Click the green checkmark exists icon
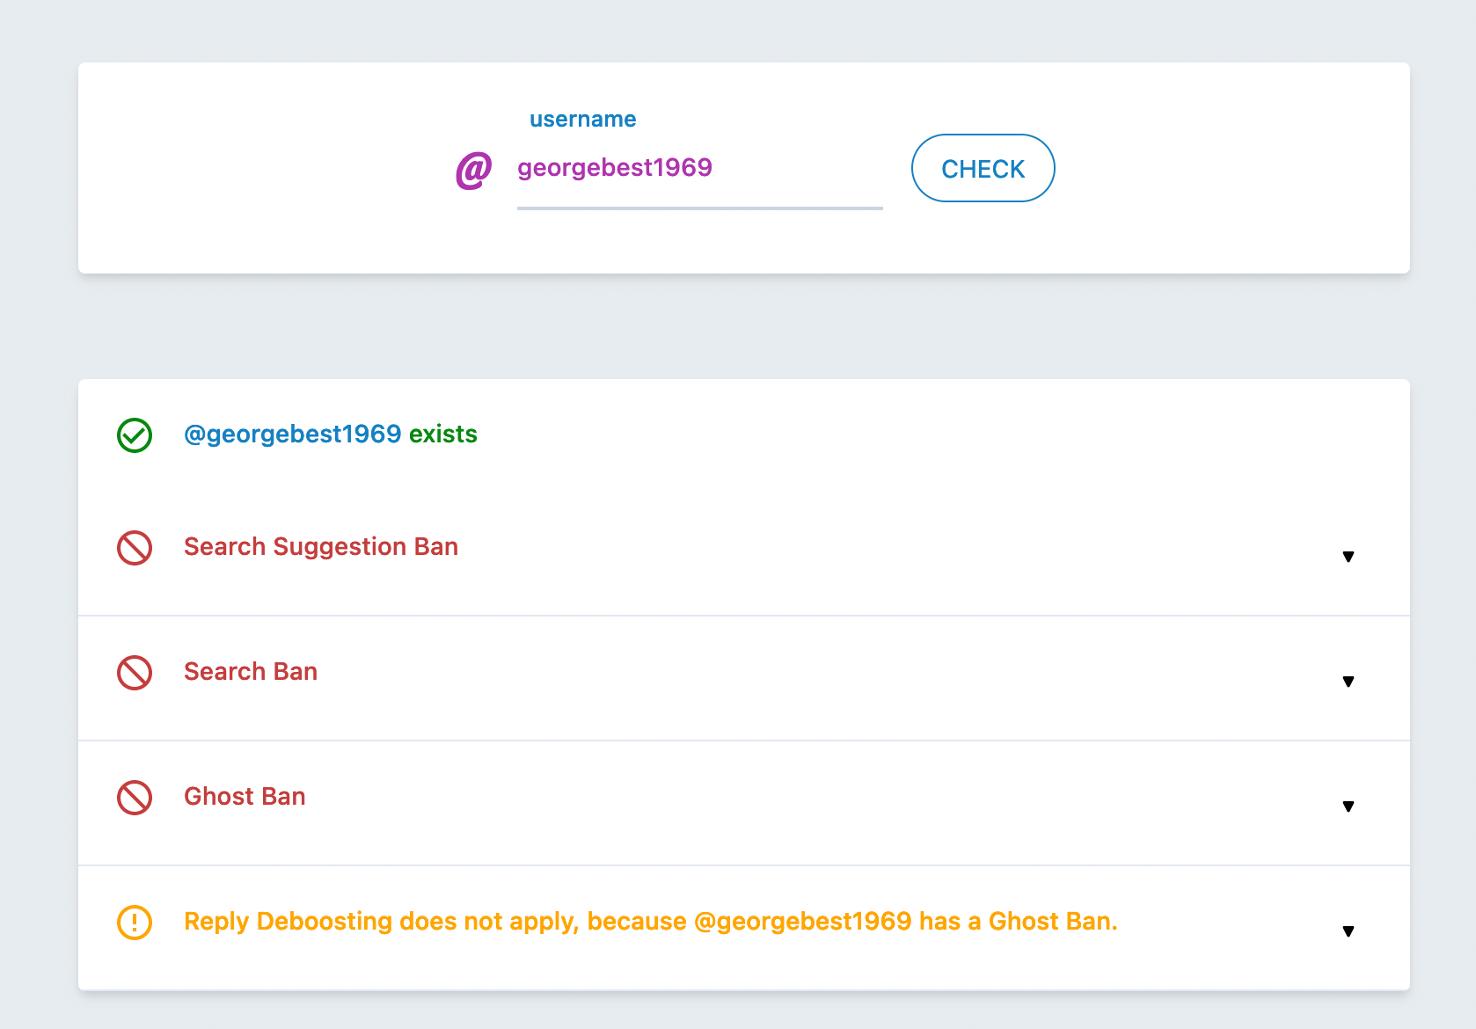1476x1029 pixels. 135,435
